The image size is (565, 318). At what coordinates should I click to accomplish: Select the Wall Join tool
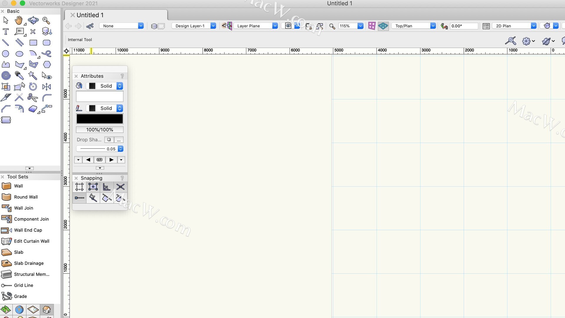[x=30, y=208]
